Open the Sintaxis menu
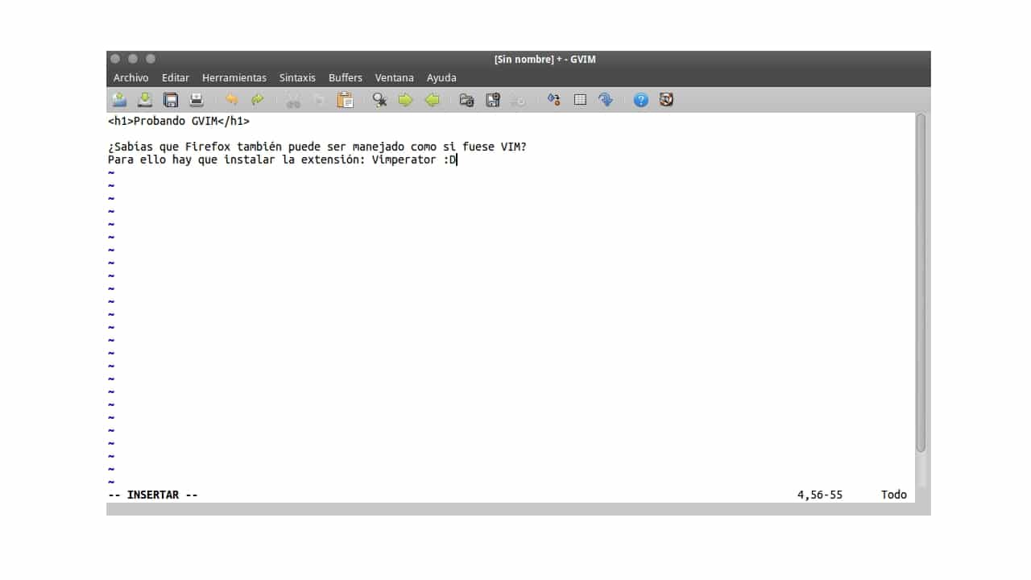Image resolution: width=1031 pixels, height=580 pixels. 297,78
